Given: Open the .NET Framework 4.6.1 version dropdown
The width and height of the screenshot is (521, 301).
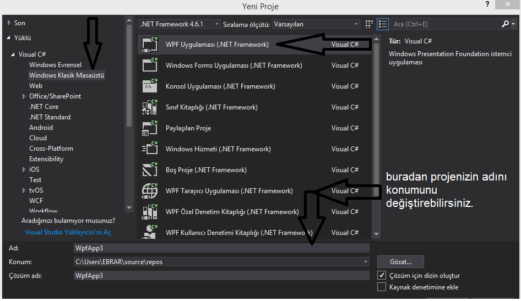Looking at the screenshot, I should coord(180,24).
